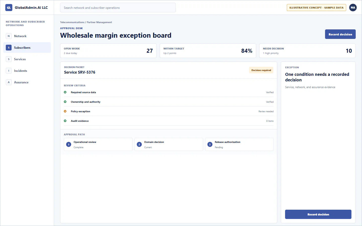This screenshot has width=362, height=226.
Task: Open Network in the sidebar
Action: (27, 36)
